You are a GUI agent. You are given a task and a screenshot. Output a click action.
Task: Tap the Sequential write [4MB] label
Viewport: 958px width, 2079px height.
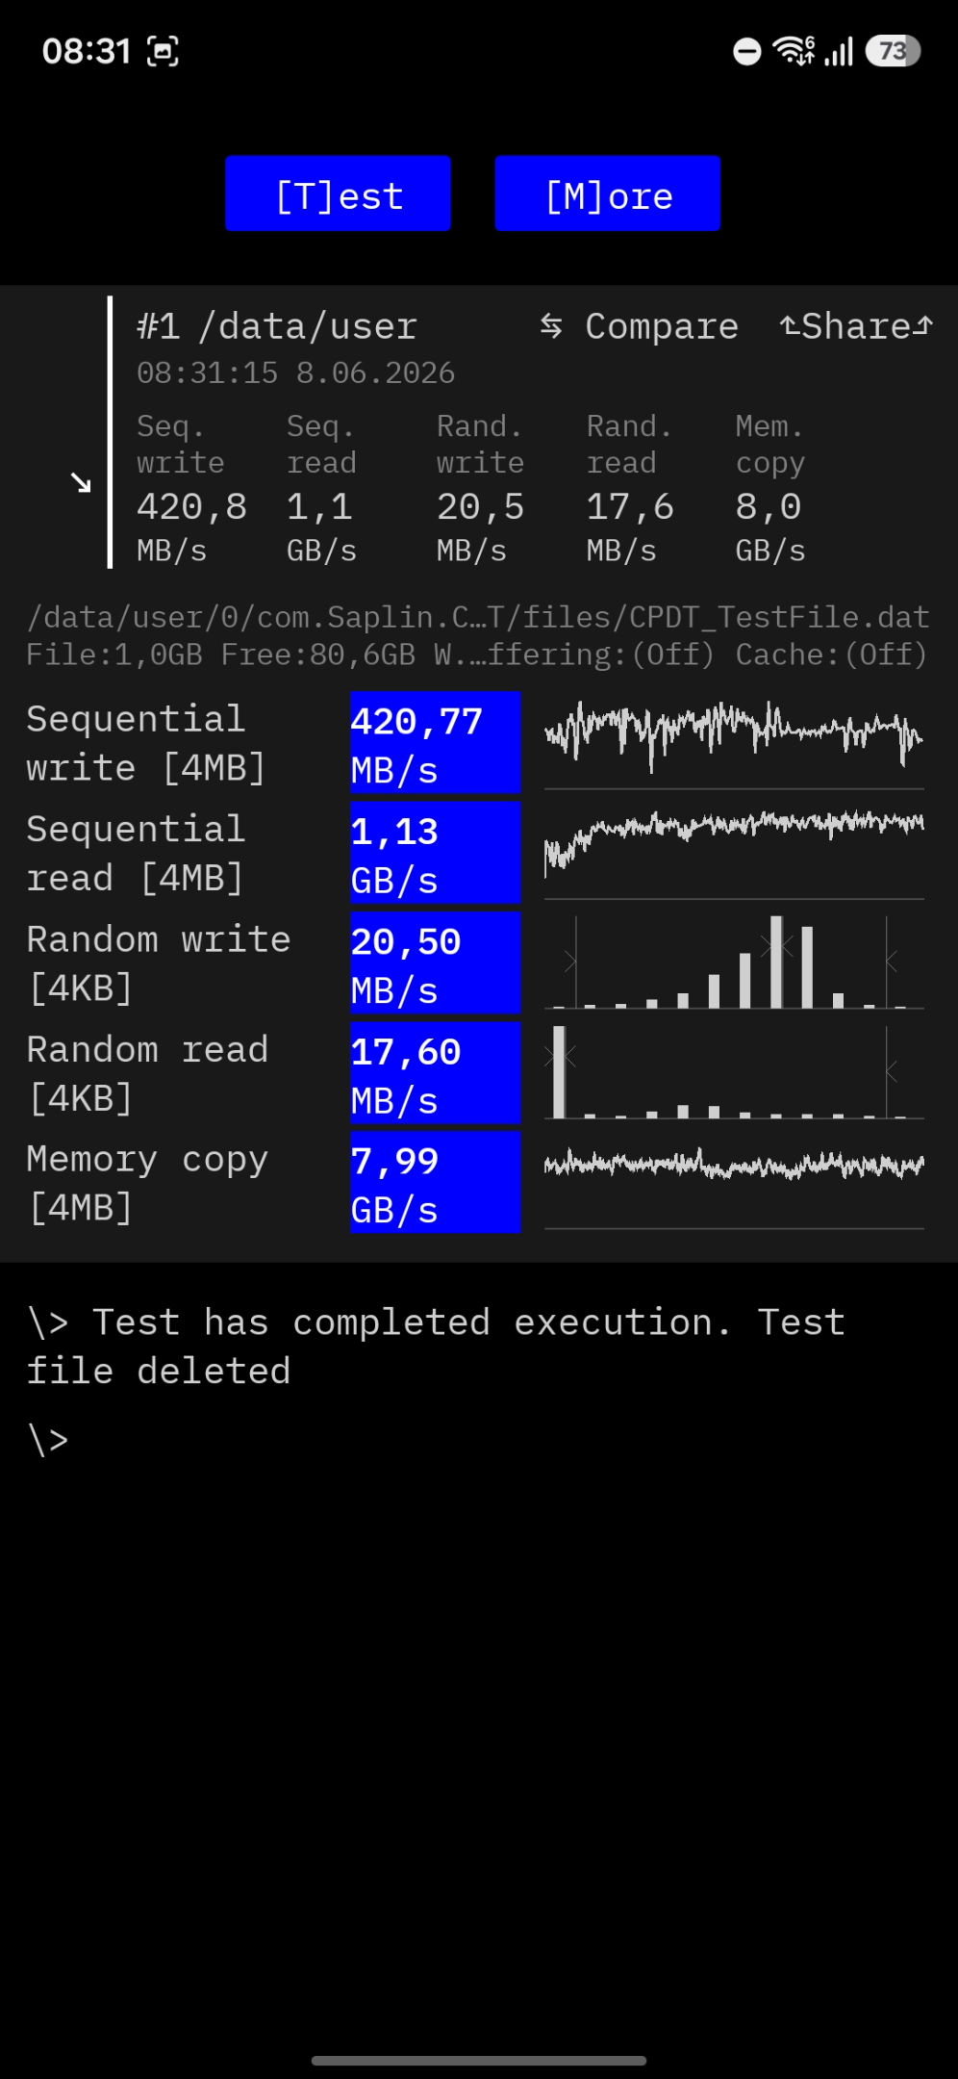pos(146,743)
